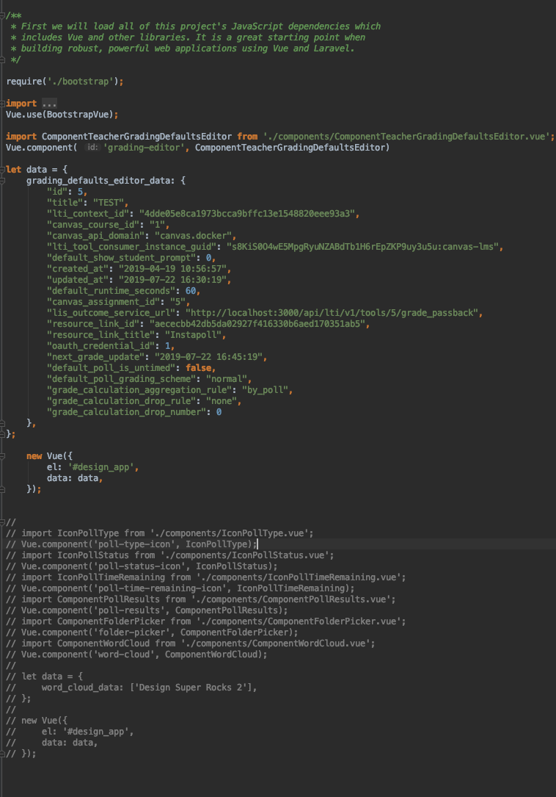
Task: Click the commented 'poll-status-icon' component line
Action: click(142, 566)
